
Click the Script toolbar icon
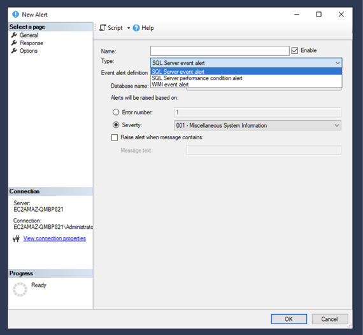[x=103, y=28]
